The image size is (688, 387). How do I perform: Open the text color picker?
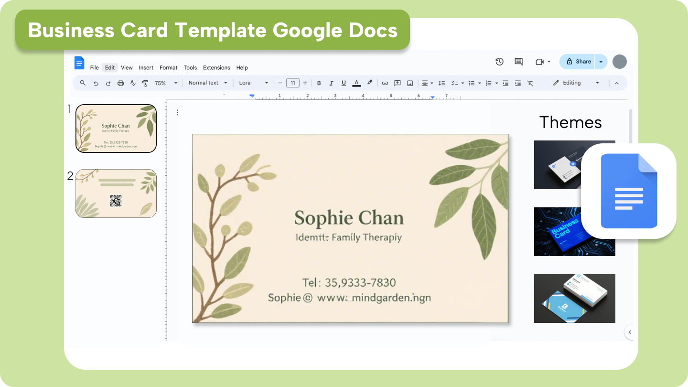click(356, 83)
